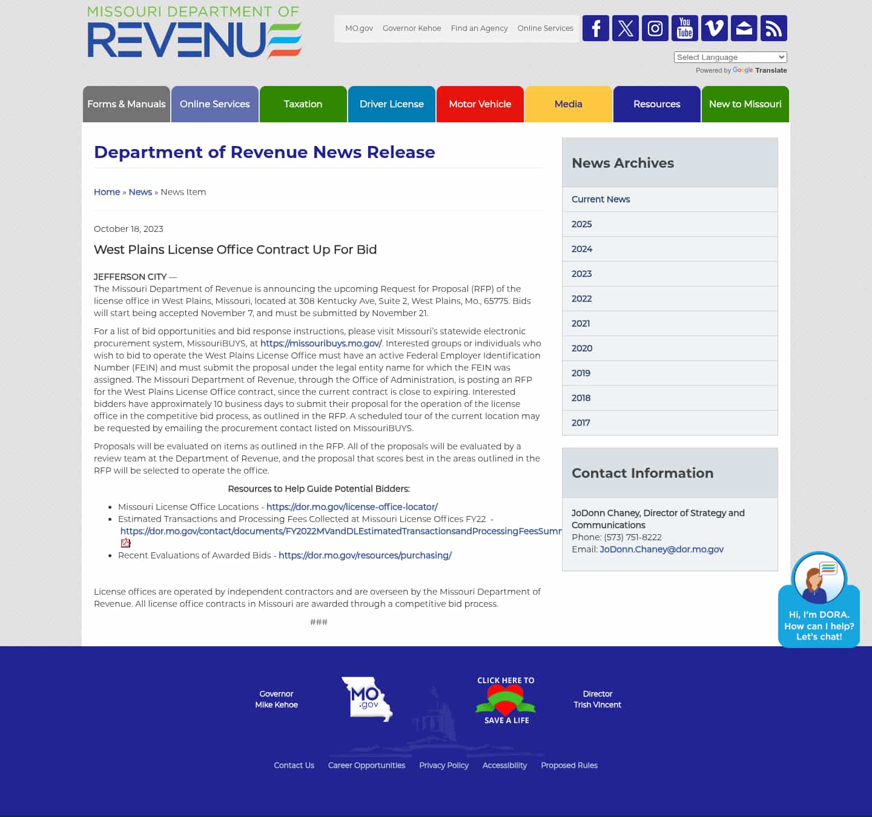This screenshot has height=817, width=872.
Task: Open the YouTube channel icon
Action: click(x=684, y=28)
